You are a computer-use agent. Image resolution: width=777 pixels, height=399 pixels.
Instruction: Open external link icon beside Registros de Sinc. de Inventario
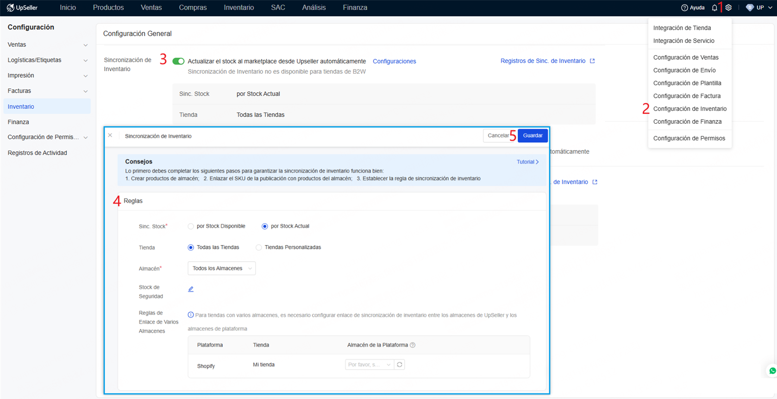[592, 61]
